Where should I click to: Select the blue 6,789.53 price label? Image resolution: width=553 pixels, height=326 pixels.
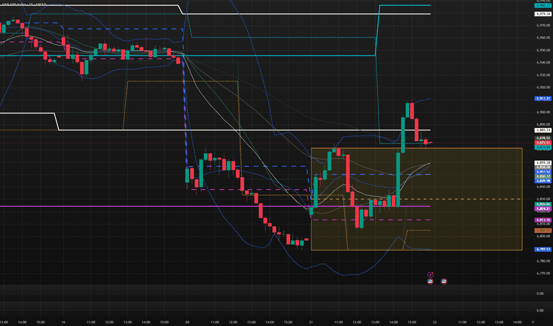coord(543,249)
